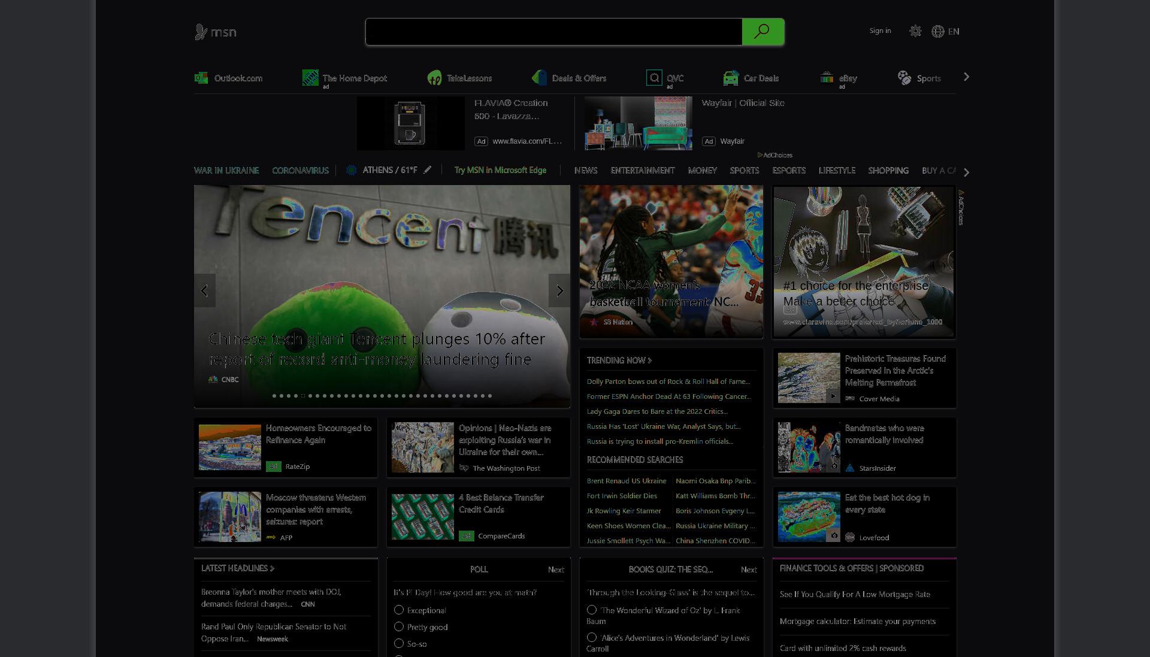Screen dimensions: 1150x657
Task: Click the MSN logo
Action: [x=216, y=32]
